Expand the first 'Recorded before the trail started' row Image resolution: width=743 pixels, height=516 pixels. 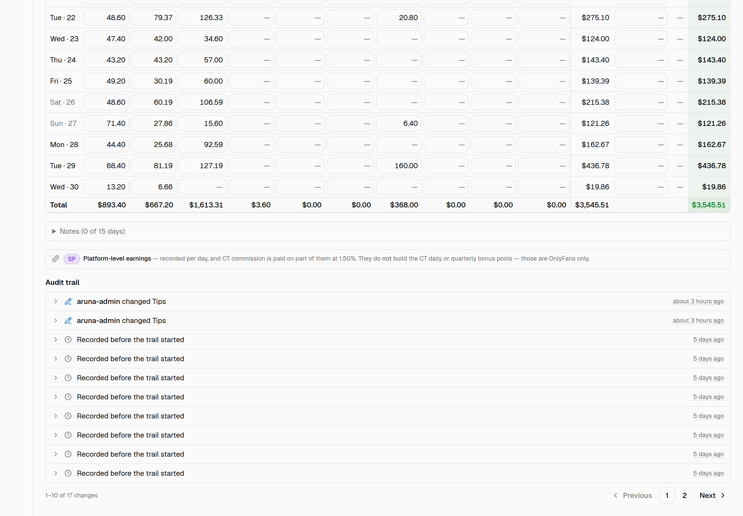pos(56,340)
